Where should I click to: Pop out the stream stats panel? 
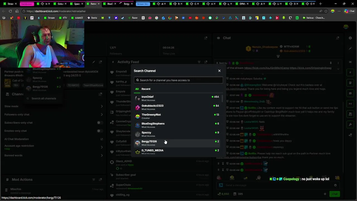206,38
